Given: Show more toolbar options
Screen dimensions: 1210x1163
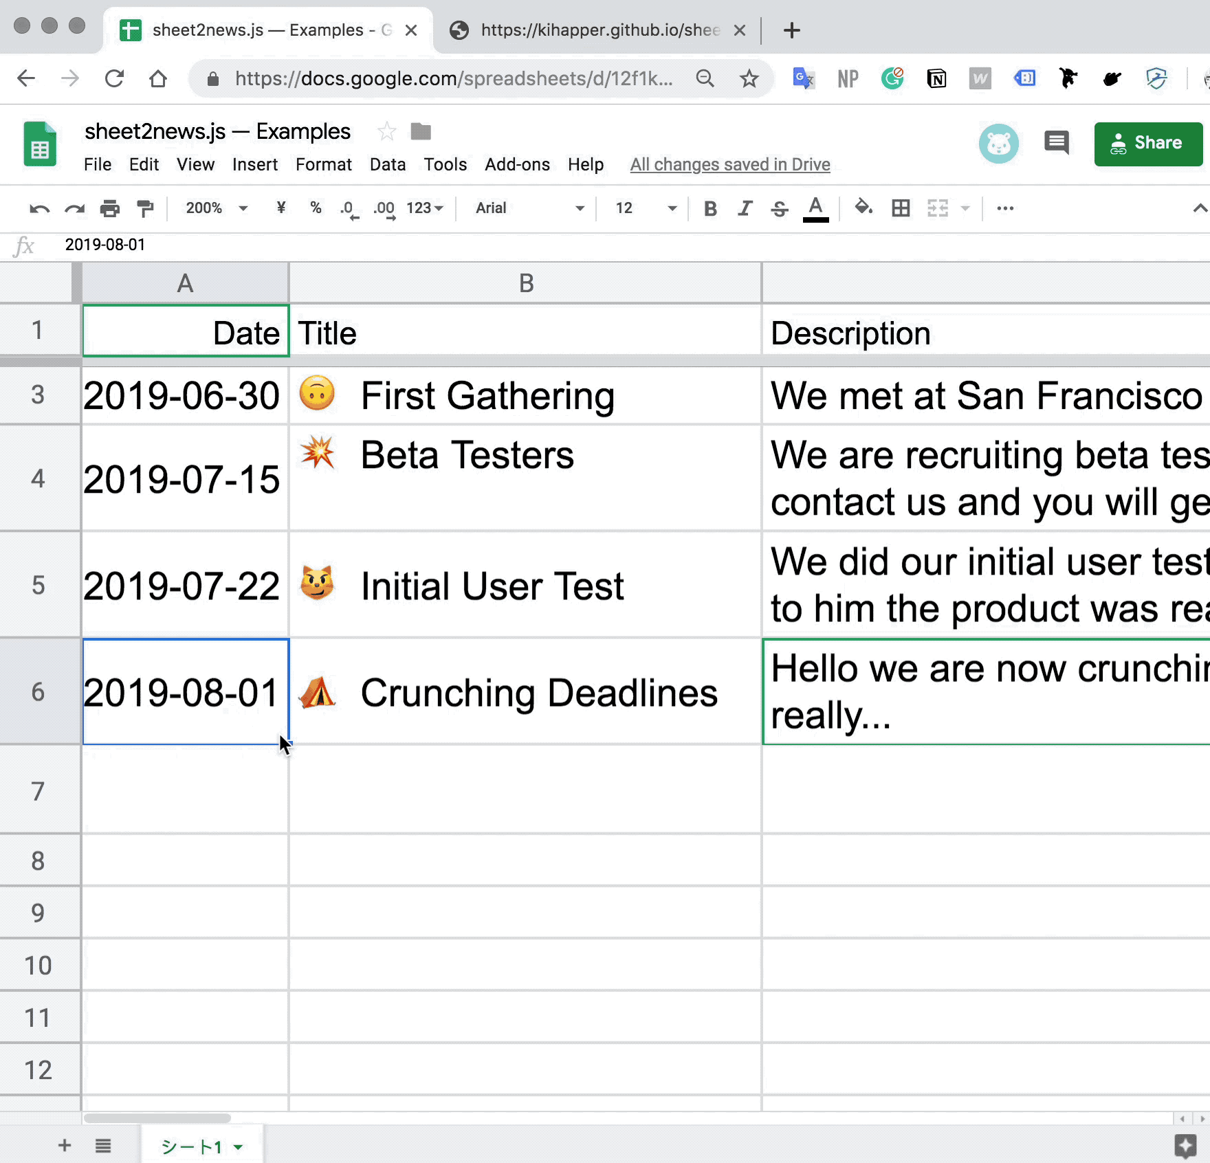Looking at the screenshot, I should coord(1005,208).
